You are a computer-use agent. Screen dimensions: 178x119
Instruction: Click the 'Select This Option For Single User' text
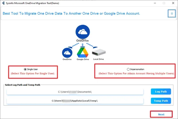pos(33,73)
